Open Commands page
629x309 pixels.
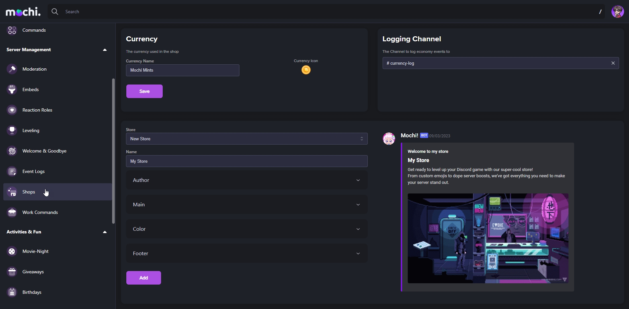(34, 30)
